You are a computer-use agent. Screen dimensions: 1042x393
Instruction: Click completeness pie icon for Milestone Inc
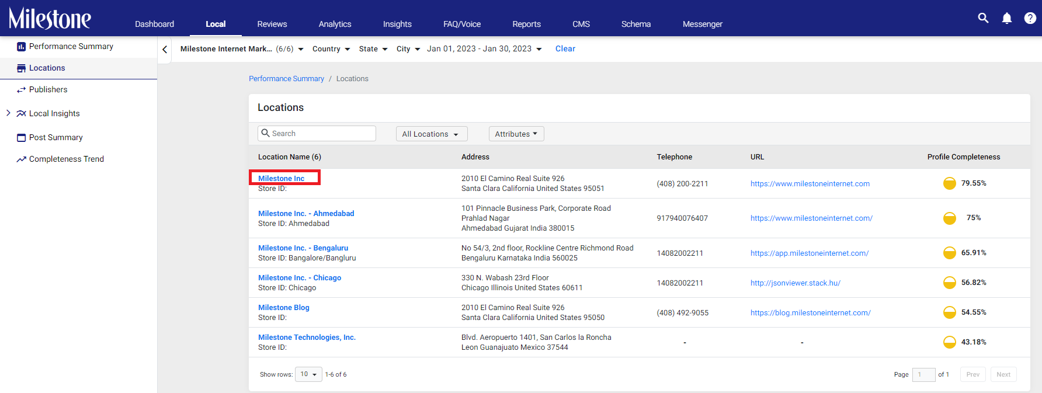click(x=950, y=183)
